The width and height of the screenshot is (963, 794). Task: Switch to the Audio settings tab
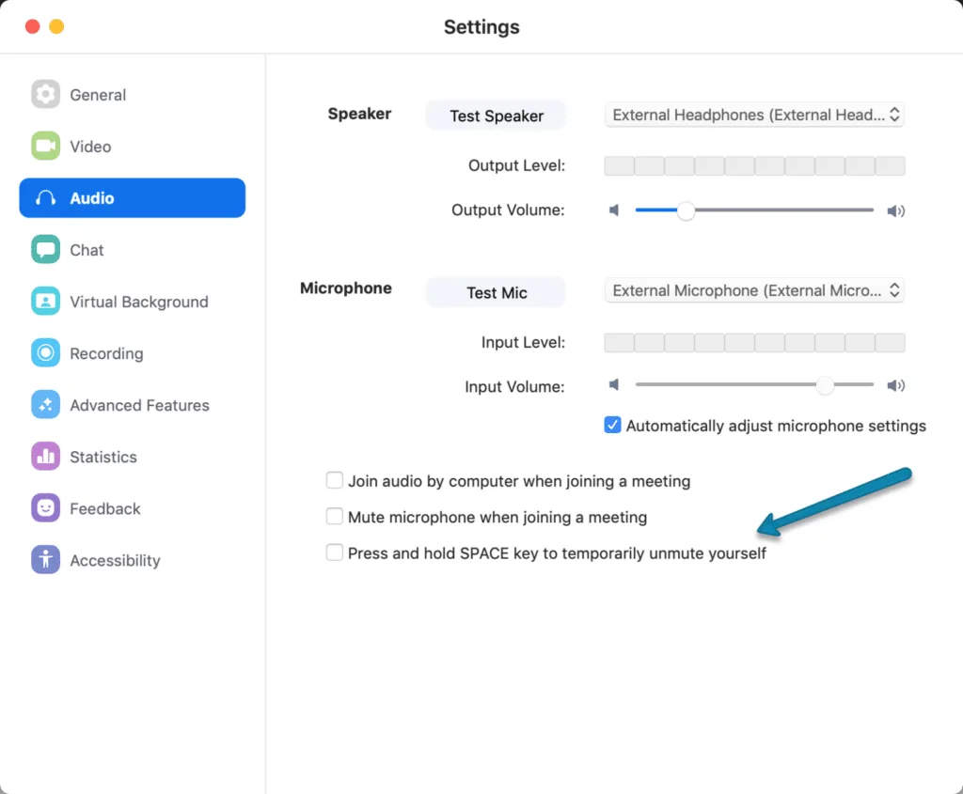(x=133, y=198)
